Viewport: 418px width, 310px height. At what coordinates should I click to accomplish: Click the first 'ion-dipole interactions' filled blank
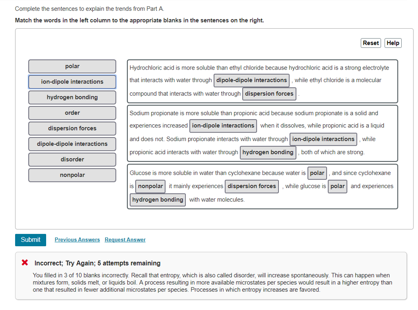[x=223, y=126]
